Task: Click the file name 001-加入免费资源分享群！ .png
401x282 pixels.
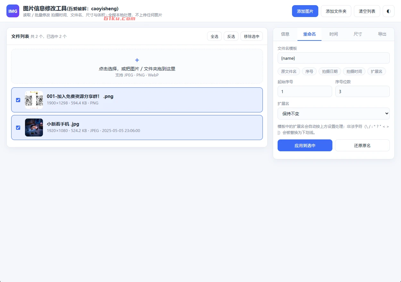Action: click(x=80, y=96)
